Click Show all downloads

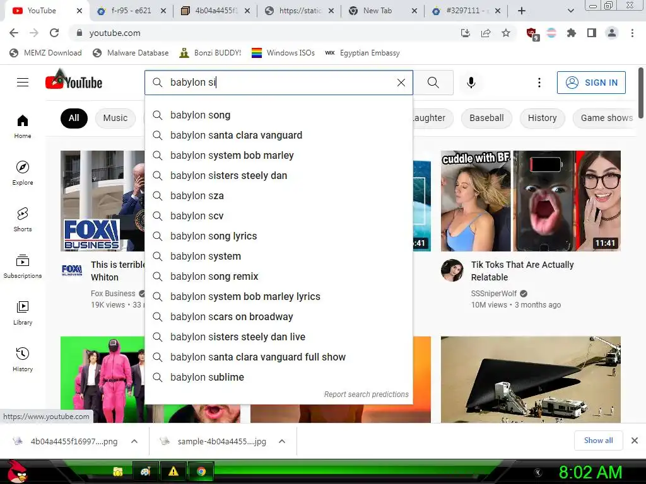tap(598, 441)
